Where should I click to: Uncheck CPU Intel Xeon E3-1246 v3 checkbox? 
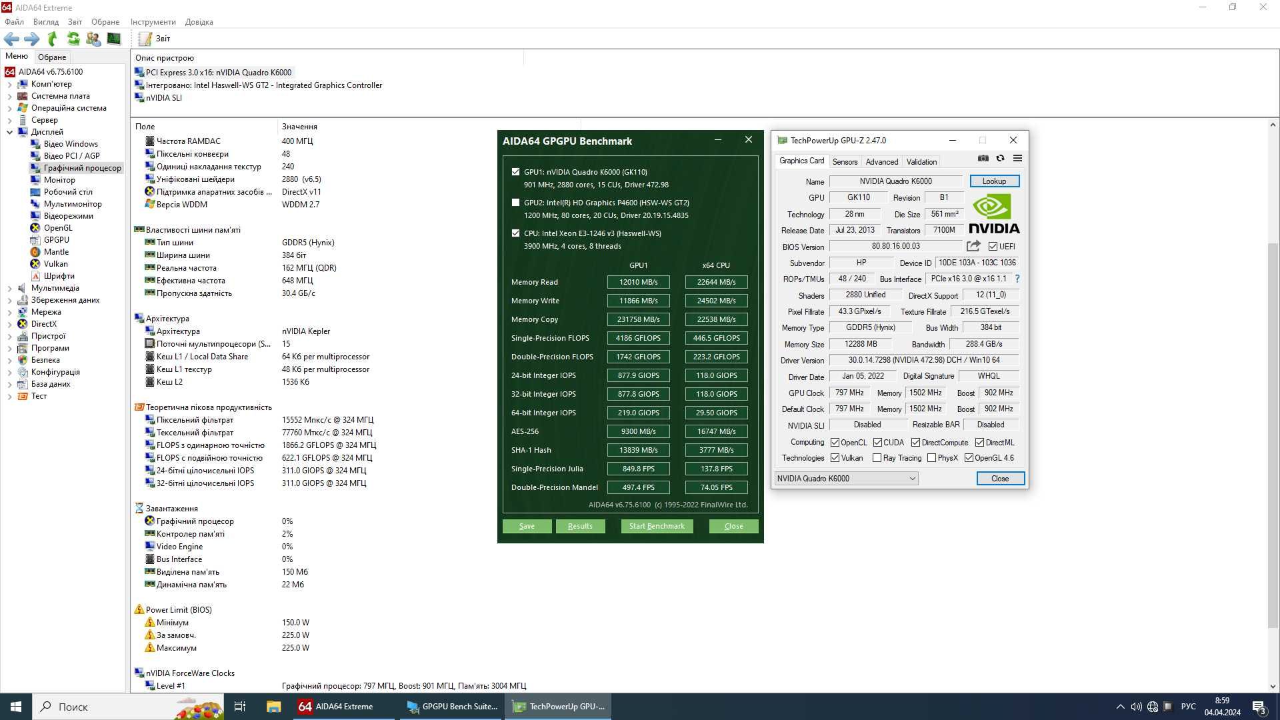coord(515,233)
